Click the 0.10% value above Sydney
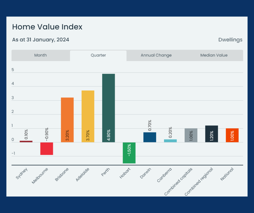This screenshot has height=213, width=254. point(26,134)
